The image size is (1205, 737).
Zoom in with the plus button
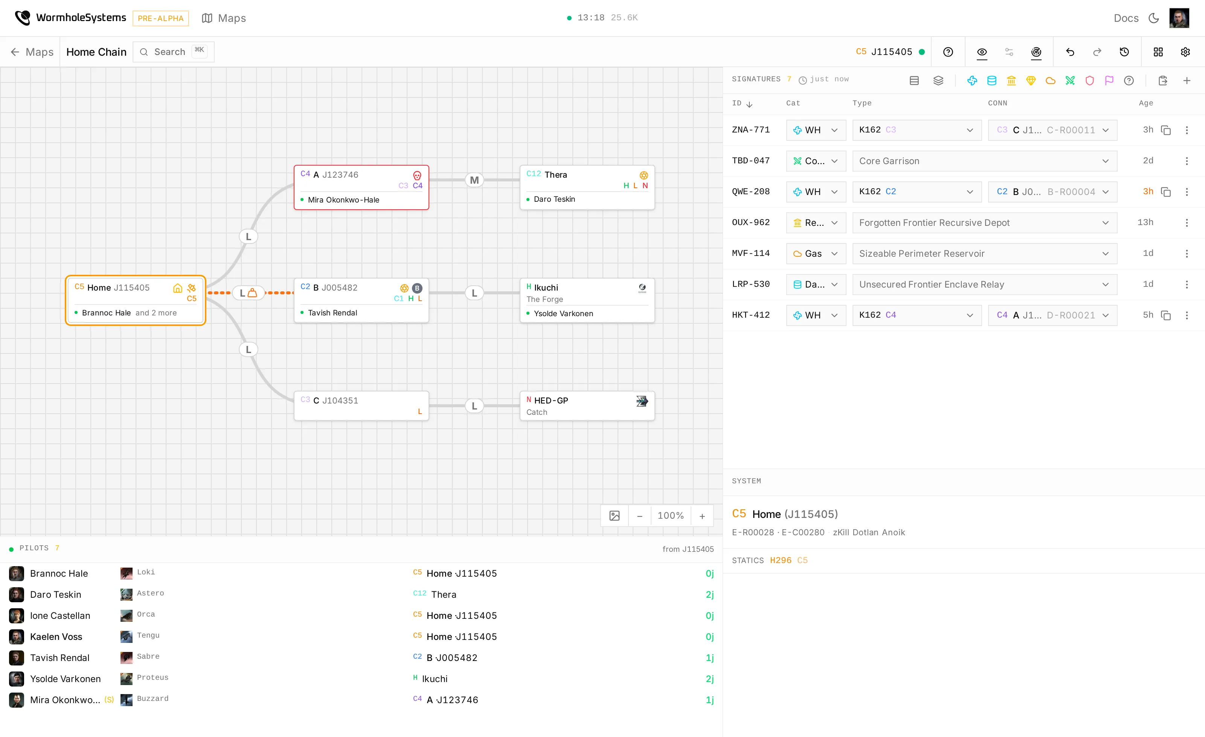[702, 516]
